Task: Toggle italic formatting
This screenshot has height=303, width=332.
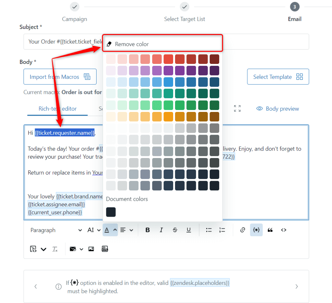Action: click(x=161, y=230)
